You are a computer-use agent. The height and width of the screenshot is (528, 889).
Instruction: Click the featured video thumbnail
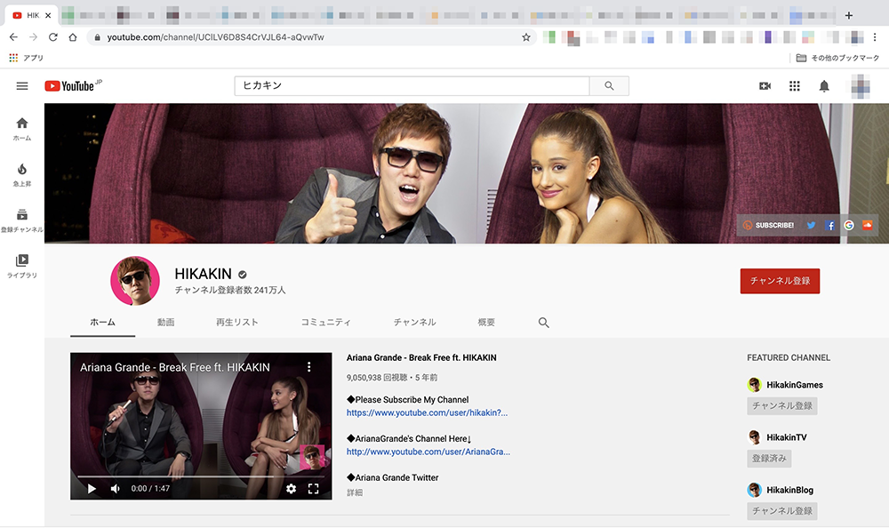click(201, 426)
